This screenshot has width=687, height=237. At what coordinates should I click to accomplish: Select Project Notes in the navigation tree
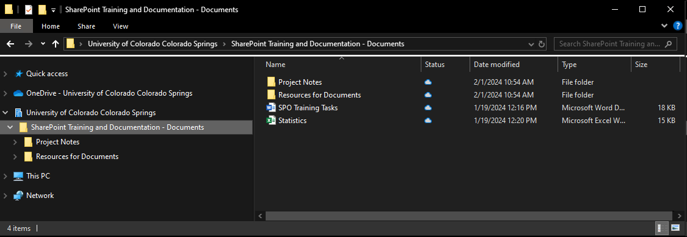(57, 142)
